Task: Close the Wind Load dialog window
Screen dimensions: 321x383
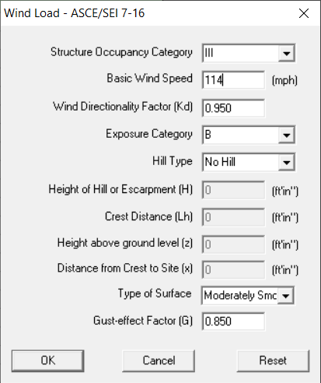Action: 304,13
